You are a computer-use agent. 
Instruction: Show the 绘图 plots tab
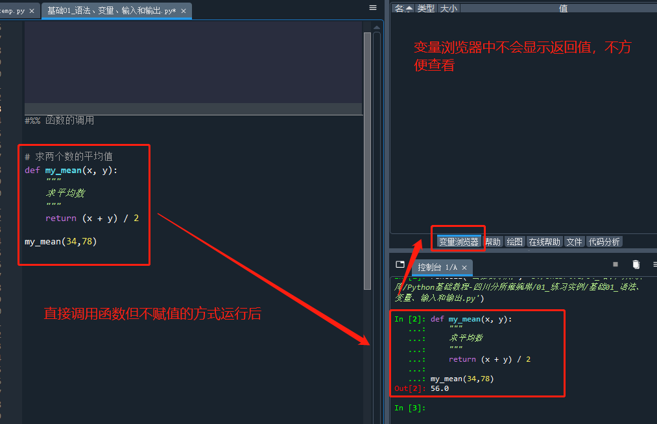coord(514,242)
